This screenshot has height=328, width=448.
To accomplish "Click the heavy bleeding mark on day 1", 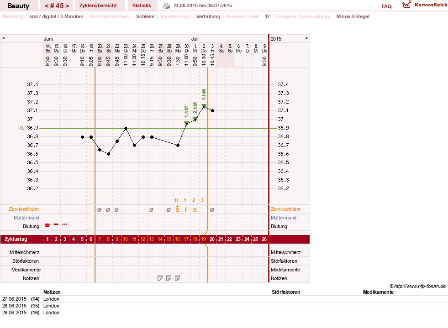I will [x=47, y=225].
